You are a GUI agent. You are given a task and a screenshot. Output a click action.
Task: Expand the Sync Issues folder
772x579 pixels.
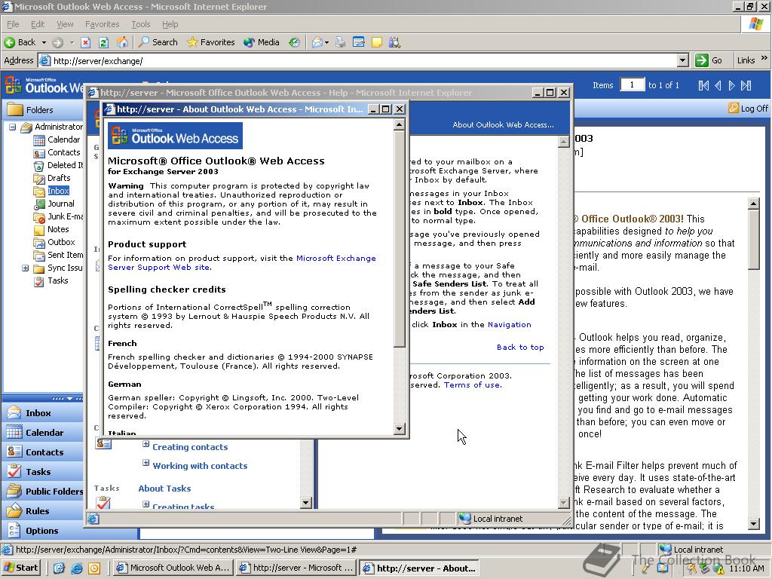click(x=25, y=268)
